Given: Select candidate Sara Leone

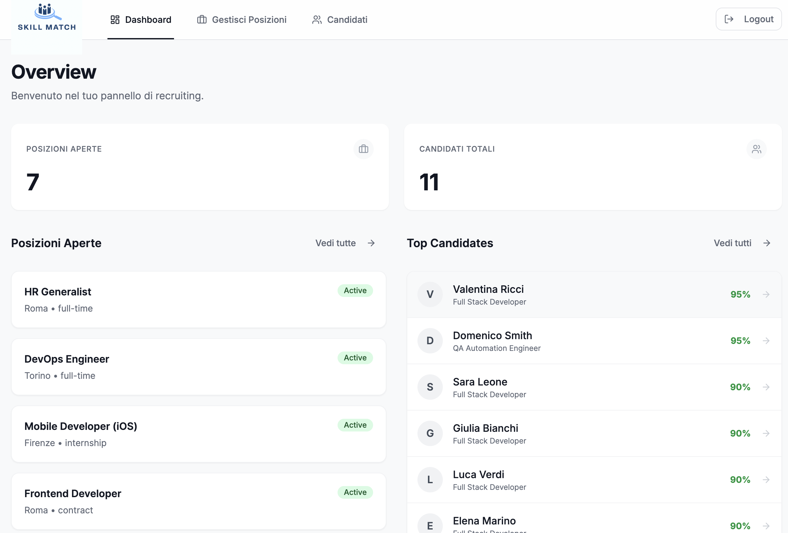Looking at the screenshot, I should 594,387.
